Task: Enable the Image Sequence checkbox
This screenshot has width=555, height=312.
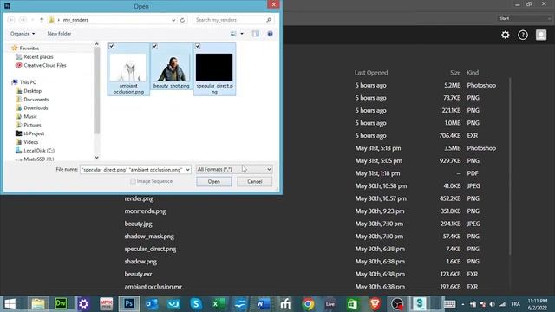Action: tap(133, 181)
